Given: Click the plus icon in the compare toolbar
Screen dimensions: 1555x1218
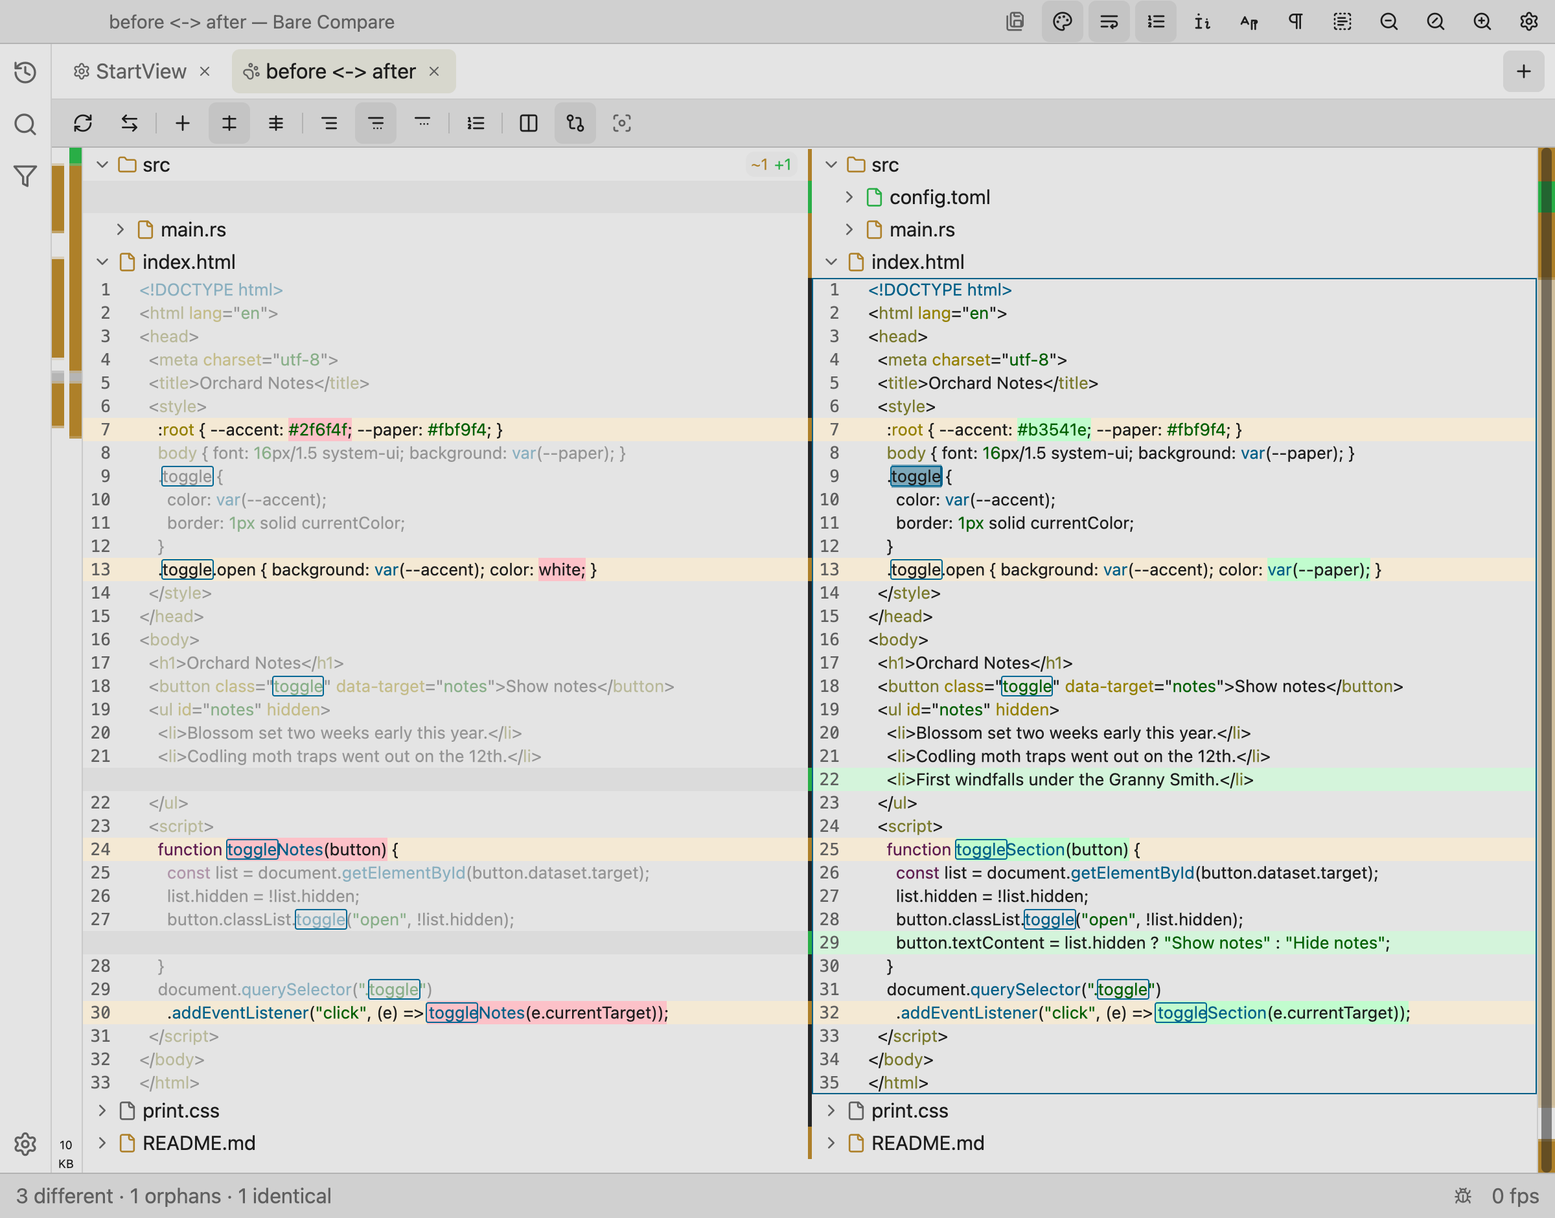Looking at the screenshot, I should click(x=183, y=122).
